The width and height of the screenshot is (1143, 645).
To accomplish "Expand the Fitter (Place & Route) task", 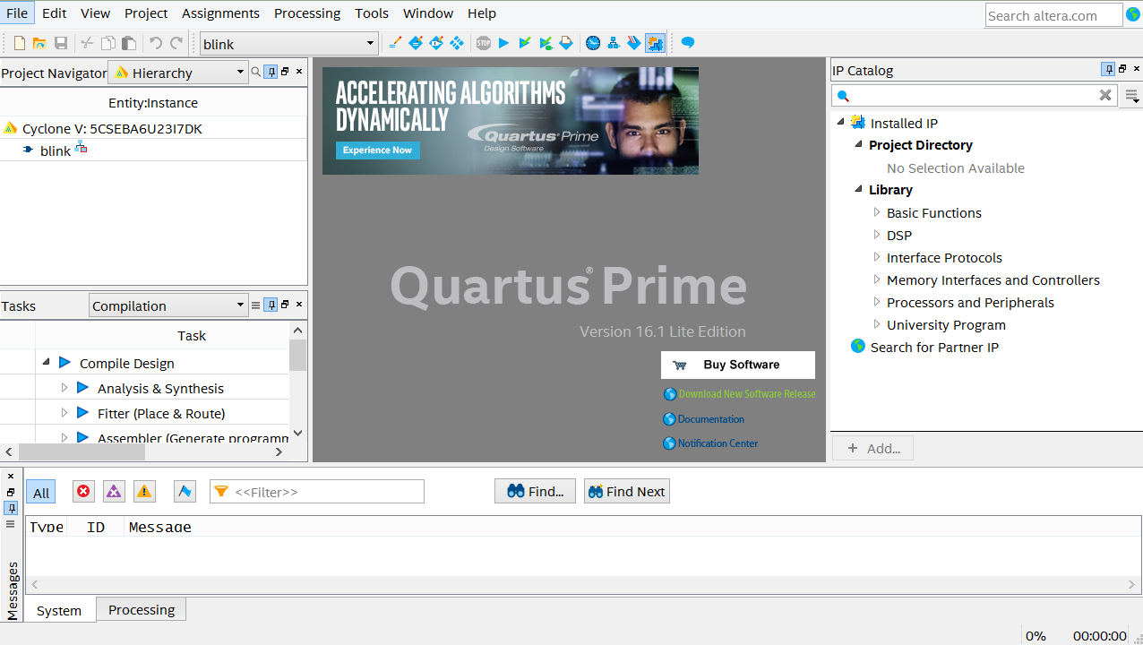I will (64, 413).
